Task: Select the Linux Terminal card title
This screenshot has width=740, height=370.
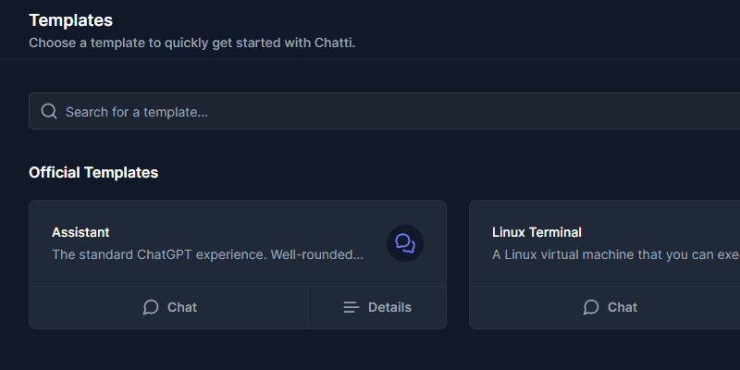Action: point(536,232)
